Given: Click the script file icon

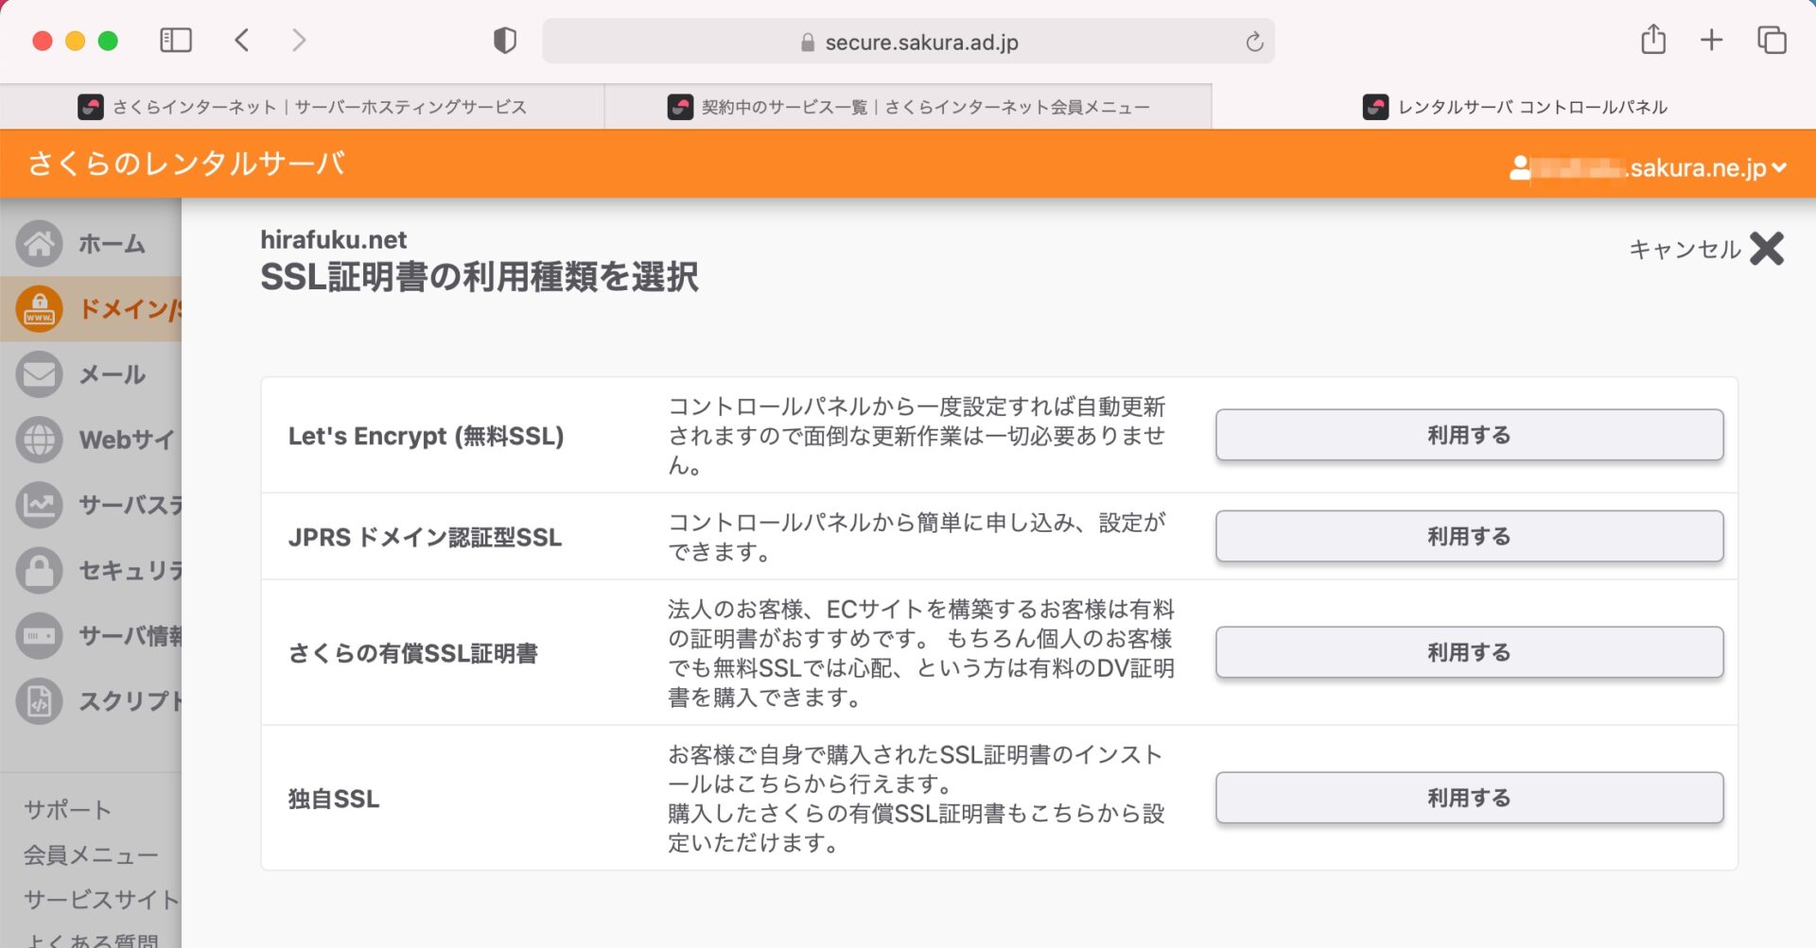Looking at the screenshot, I should point(40,701).
